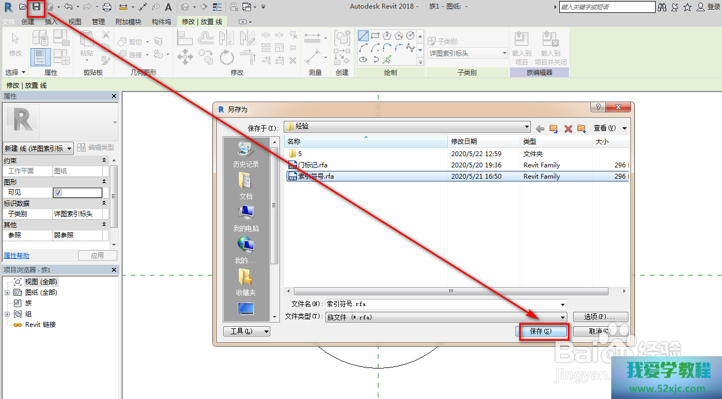This screenshot has width=722, height=399.
Task: Select the Text "A" tool in the top toolbar
Action: pyautogui.click(x=168, y=7)
